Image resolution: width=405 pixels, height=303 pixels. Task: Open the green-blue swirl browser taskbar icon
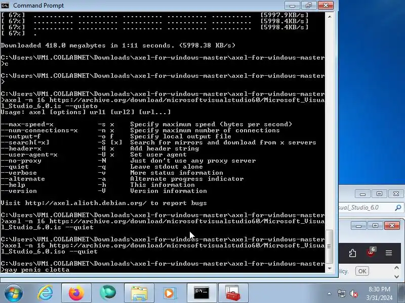108,293
